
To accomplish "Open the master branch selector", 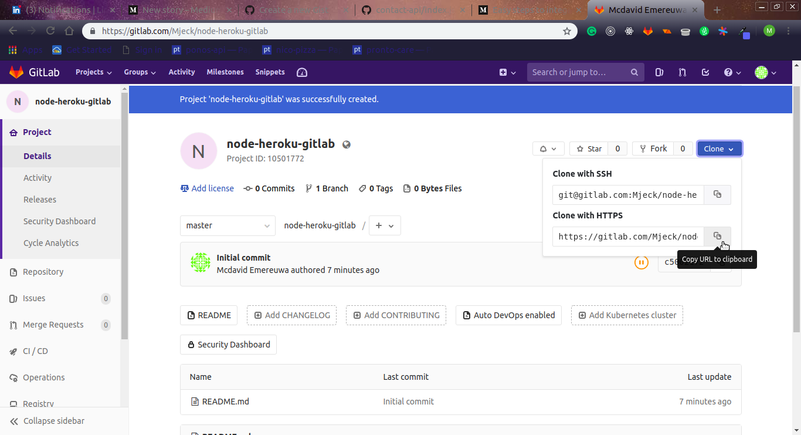I will coord(228,225).
